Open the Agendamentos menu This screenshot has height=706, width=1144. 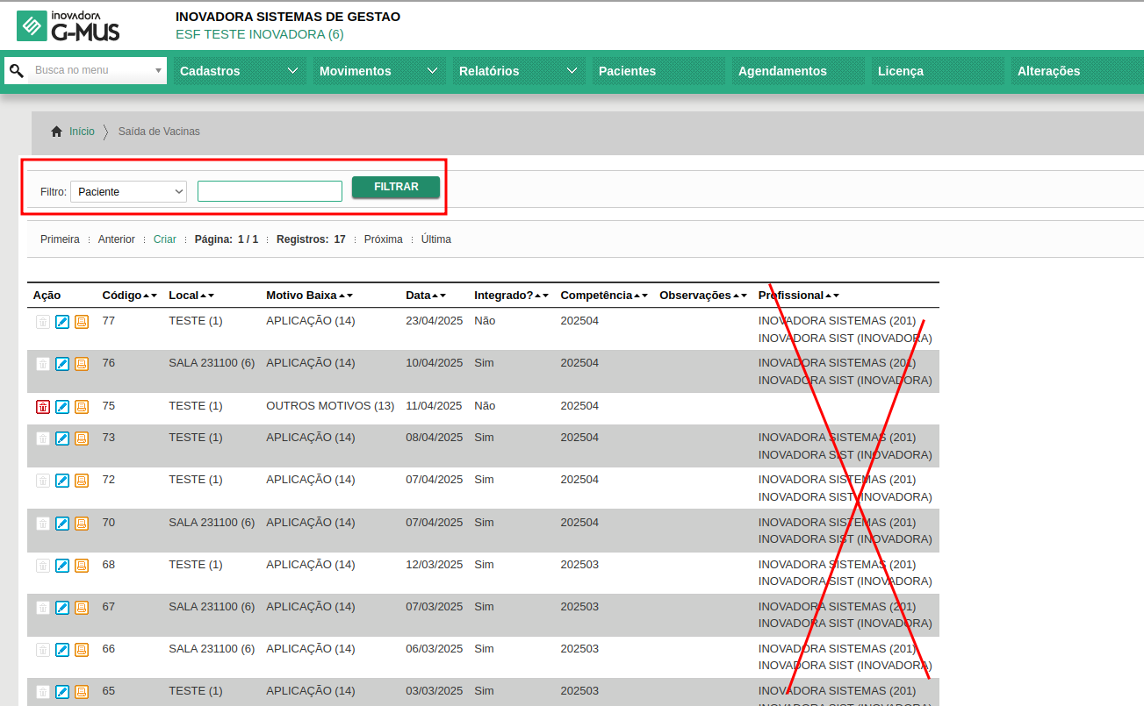pyautogui.click(x=798, y=71)
